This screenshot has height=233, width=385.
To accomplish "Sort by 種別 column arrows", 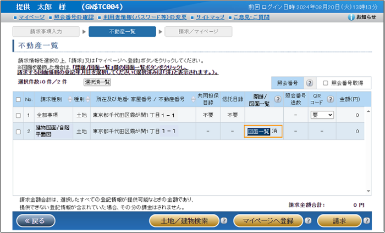I will tap(87, 99).
